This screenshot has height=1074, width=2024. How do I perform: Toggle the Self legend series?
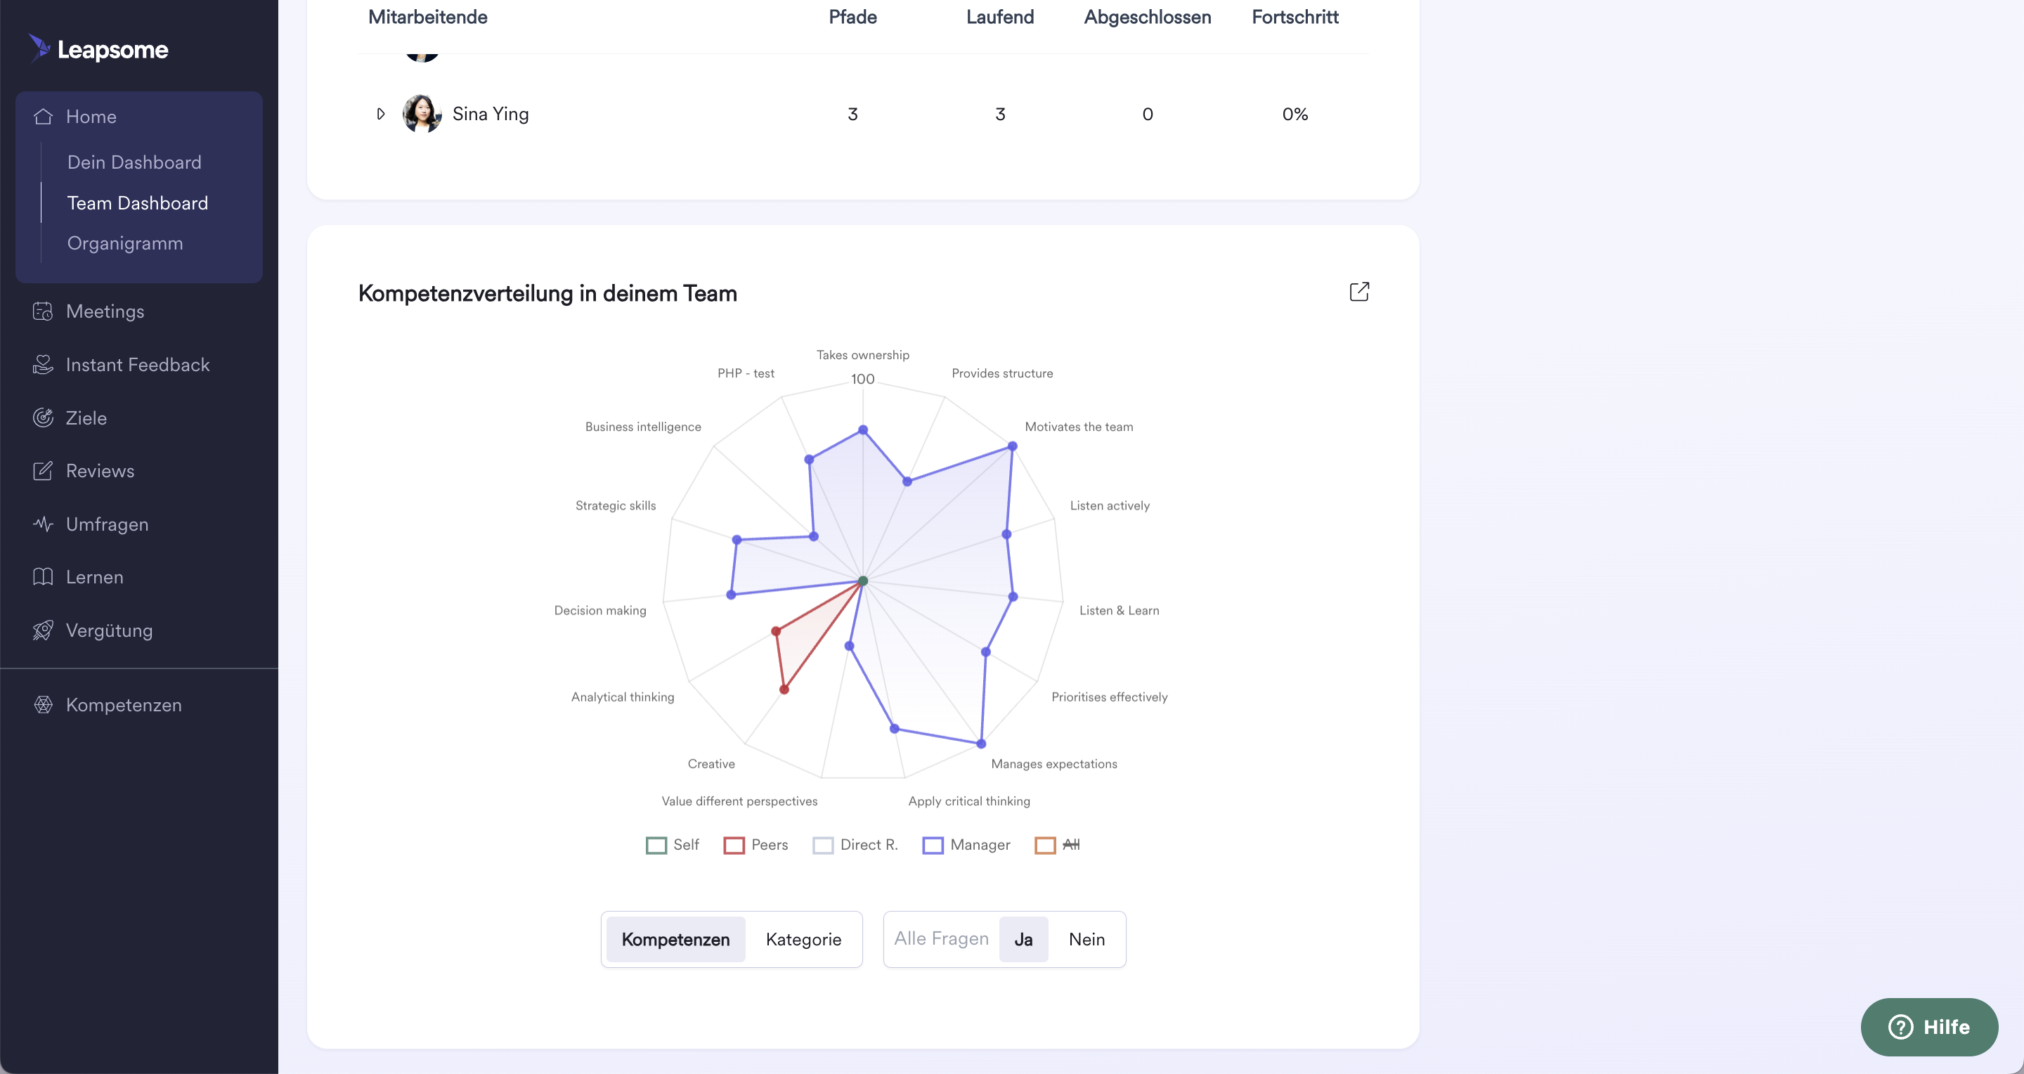coord(673,845)
